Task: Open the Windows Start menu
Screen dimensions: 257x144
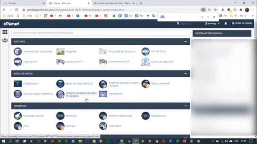Action: (x=4, y=141)
